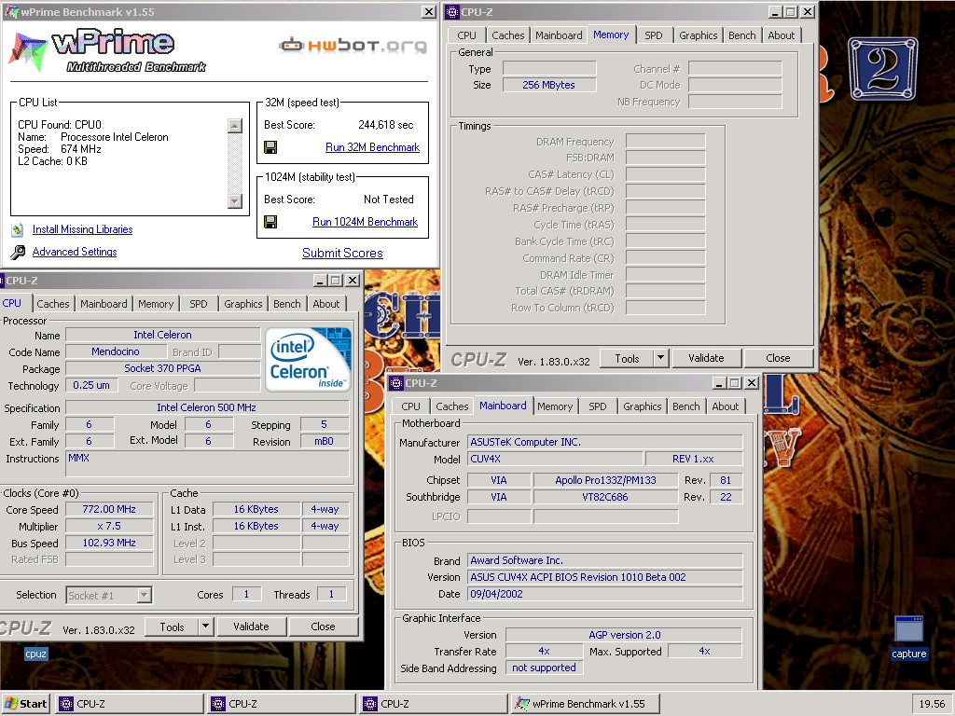Select Memory tab in Mainboard window
The width and height of the screenshot is (955, 716).
coord(555,406)
